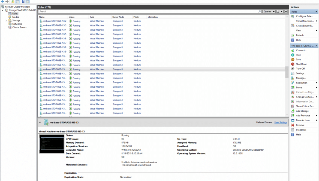The width and height of the screenshot is (319, 181).
Task: Click the Configure Role icon
Action: [293, 16]
